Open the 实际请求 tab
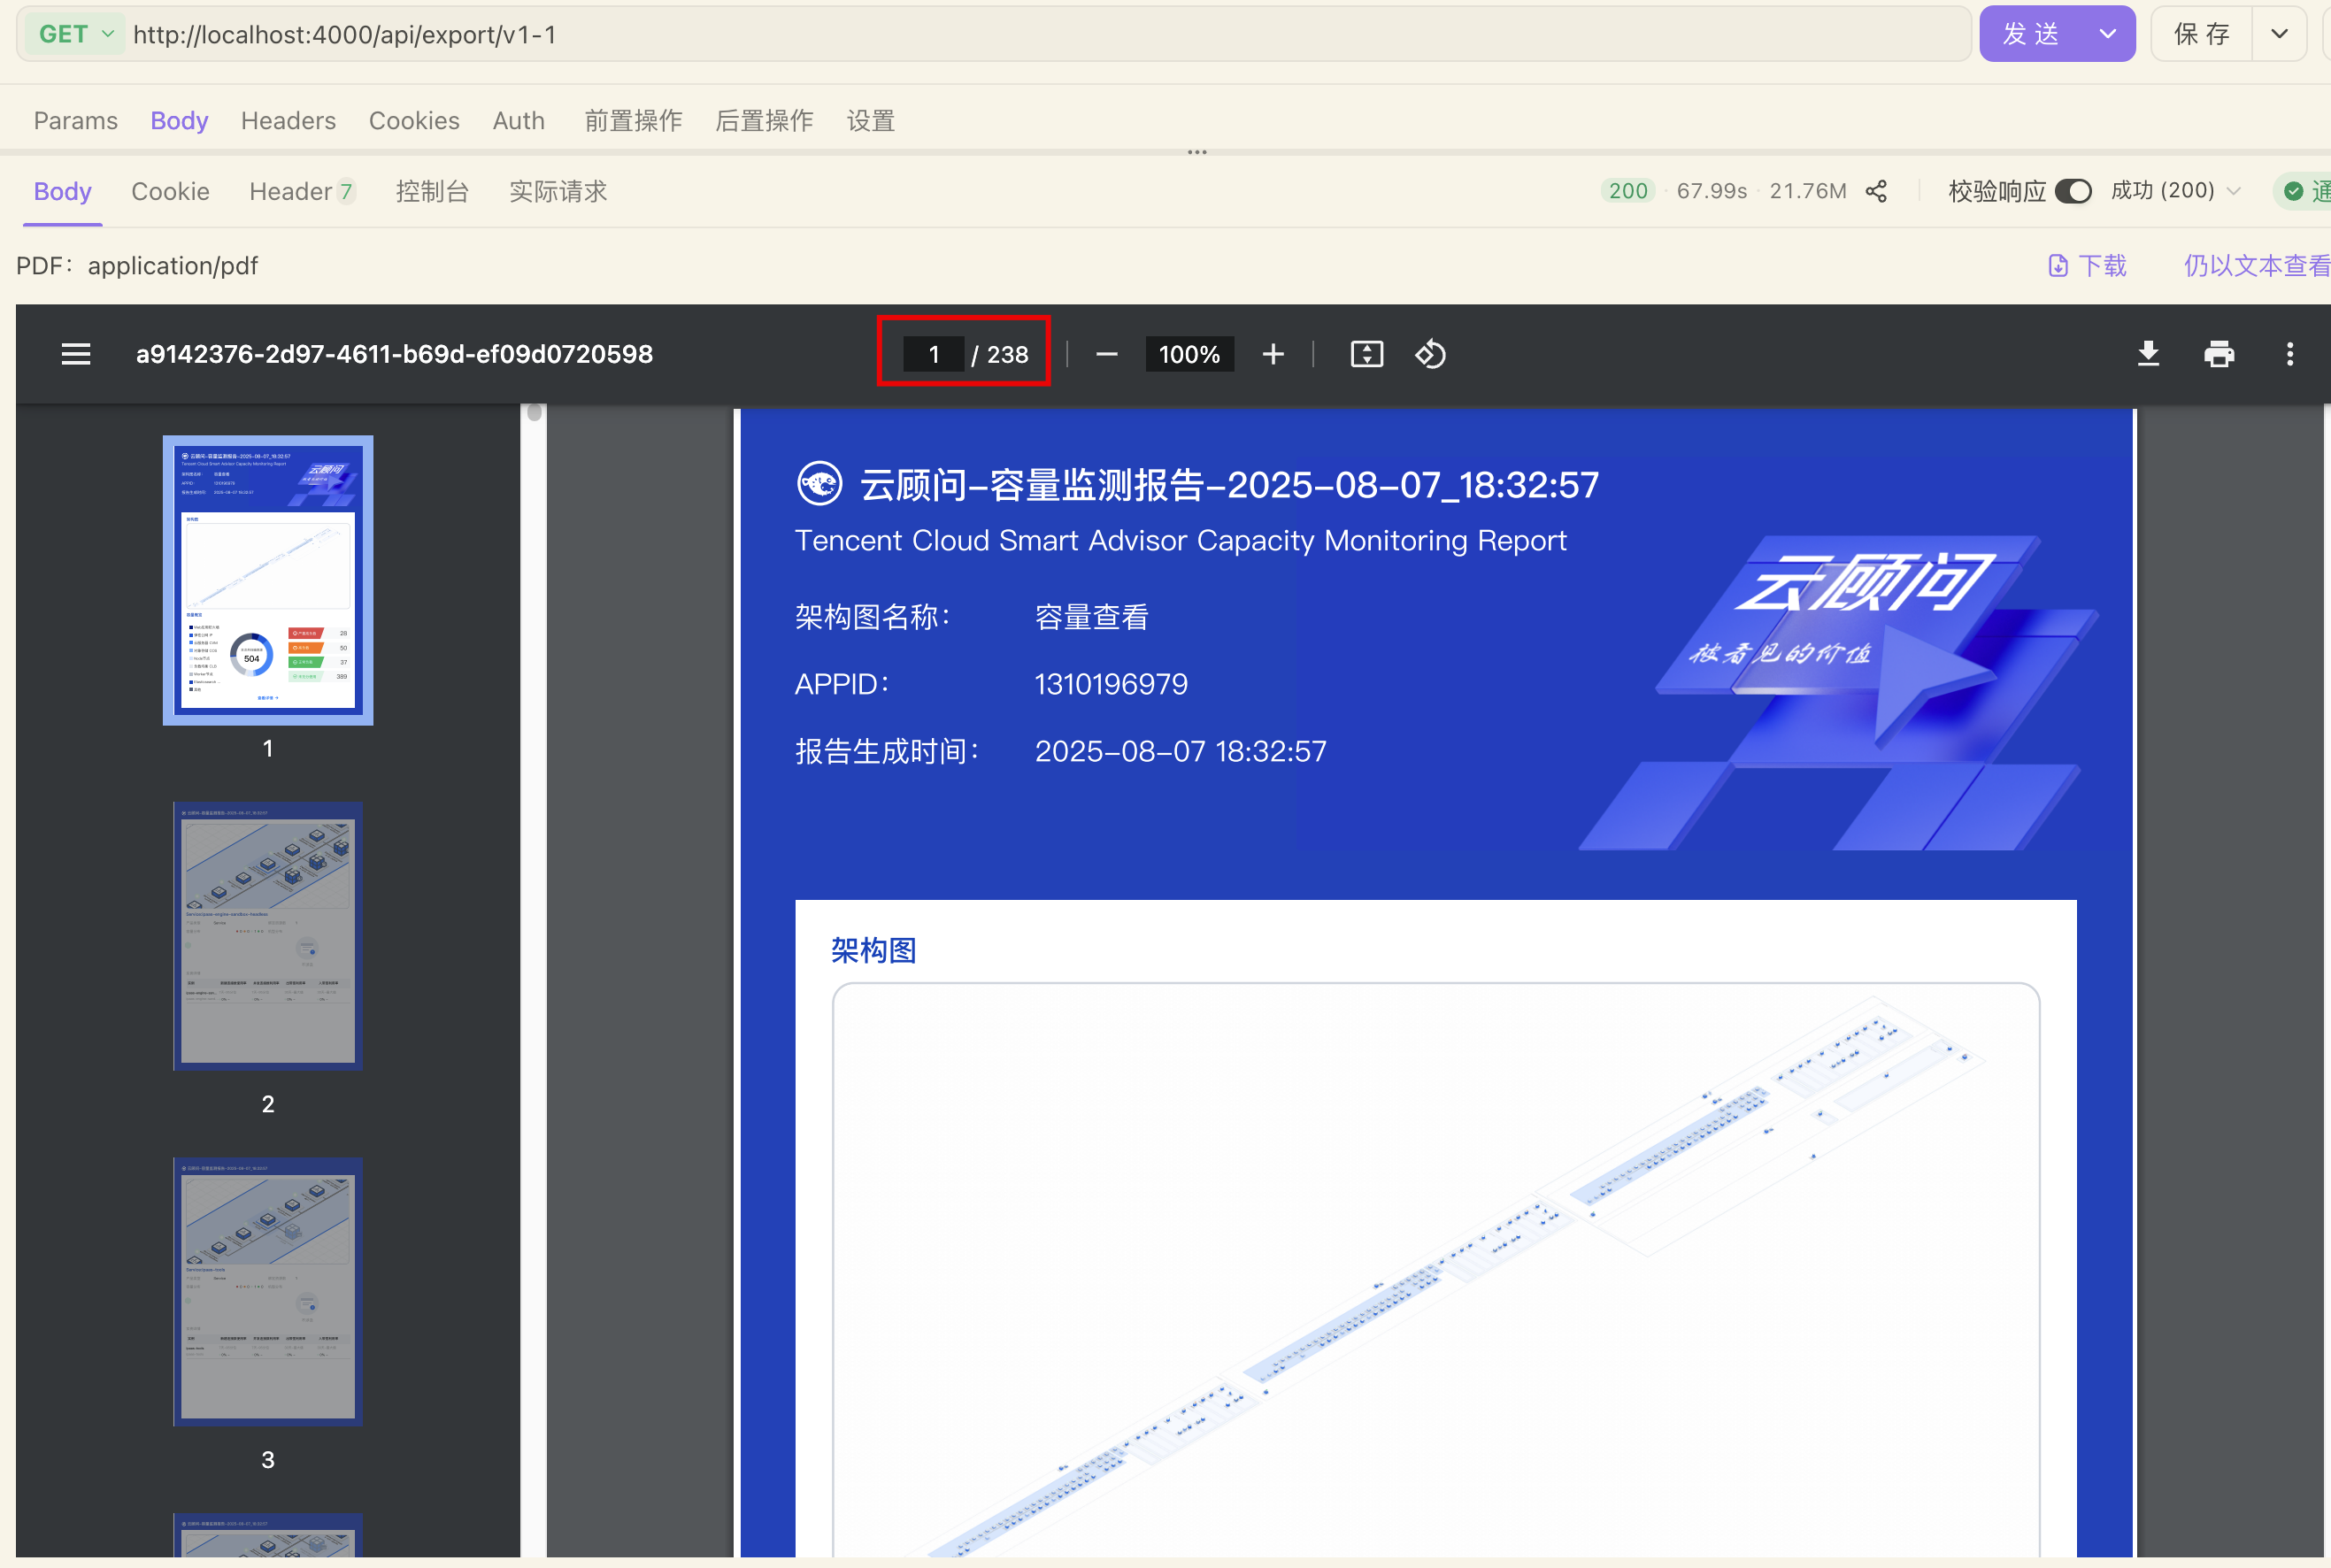This screenshot has width=2331, height=1568. pyautogui.click(x=558, y=191)
